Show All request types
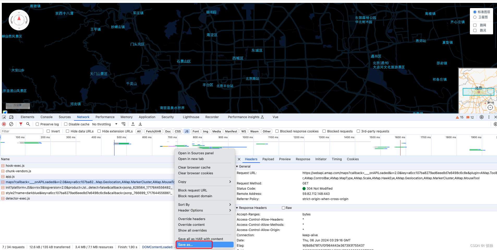 point(139,131)
